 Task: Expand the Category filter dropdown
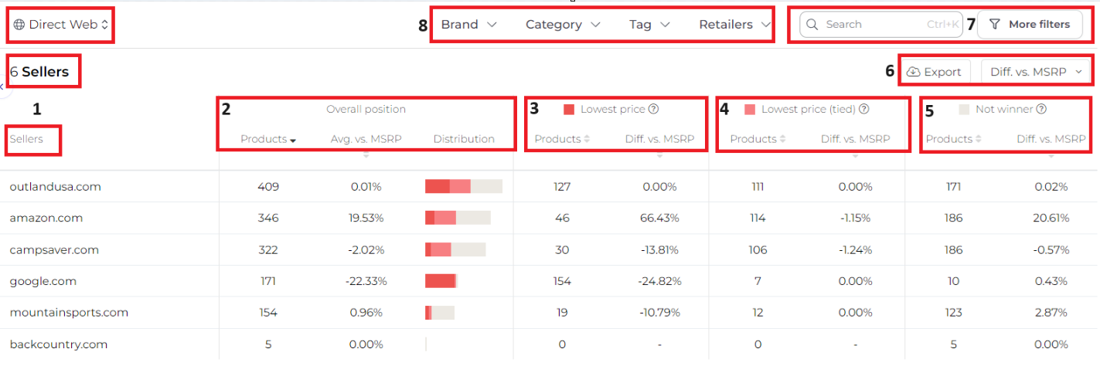563,25
